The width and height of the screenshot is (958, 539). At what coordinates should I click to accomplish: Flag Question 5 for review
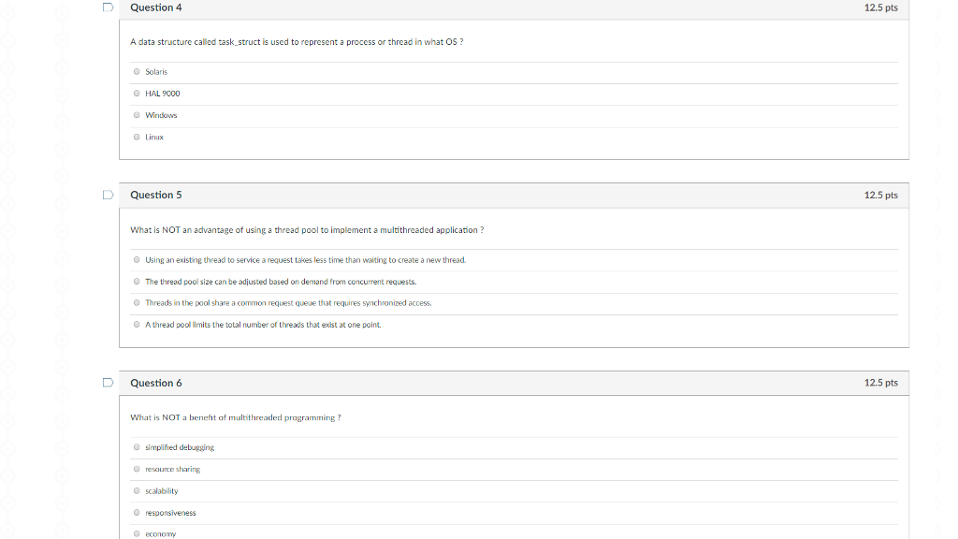point(109,195)
